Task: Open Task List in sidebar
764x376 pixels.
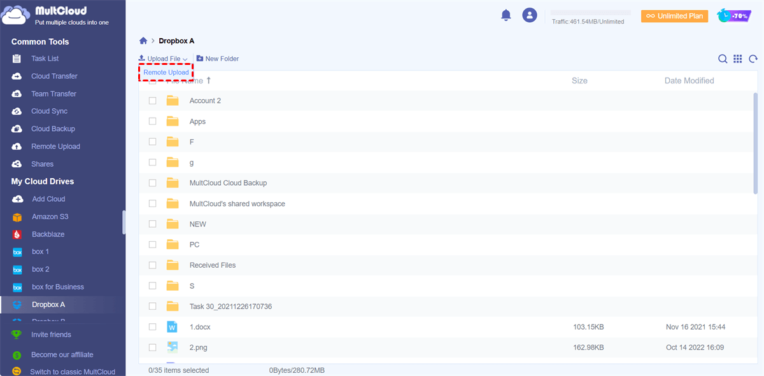Action: pyautogui.click(x=45, y=59)
